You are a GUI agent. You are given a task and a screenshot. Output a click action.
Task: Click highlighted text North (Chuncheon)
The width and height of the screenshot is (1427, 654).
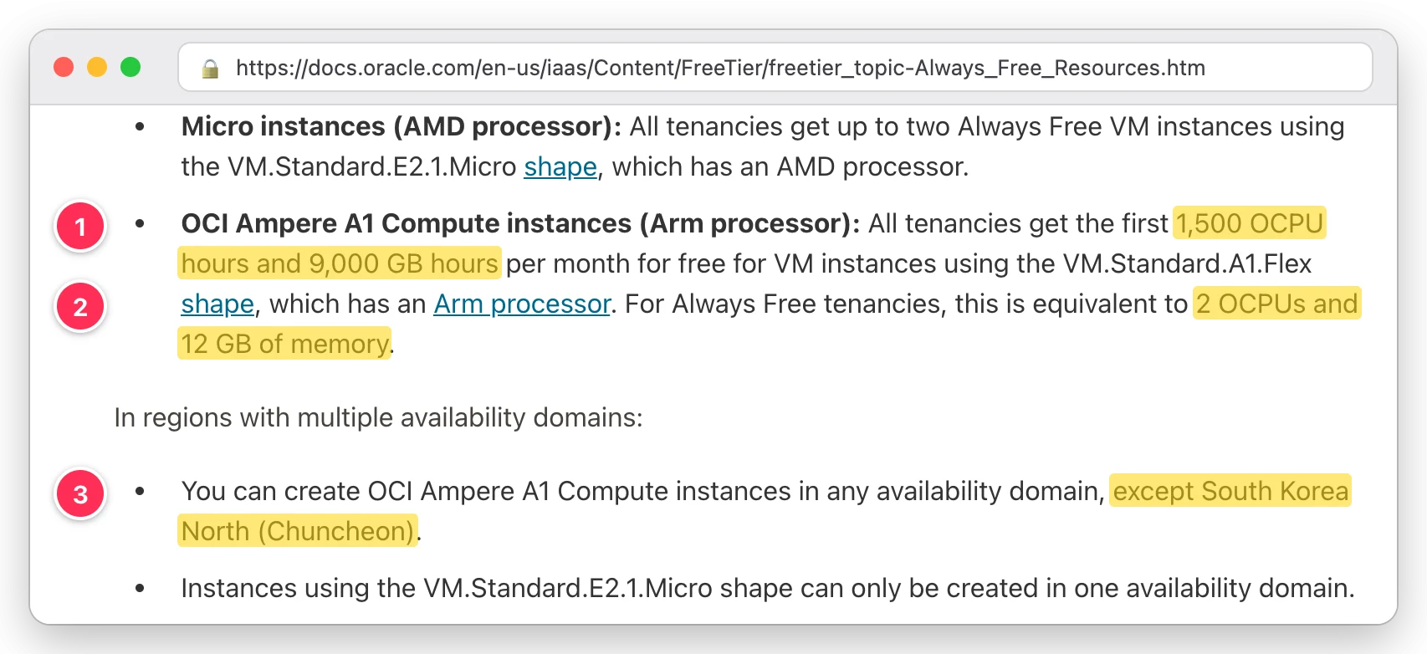[x=298, y=531]
